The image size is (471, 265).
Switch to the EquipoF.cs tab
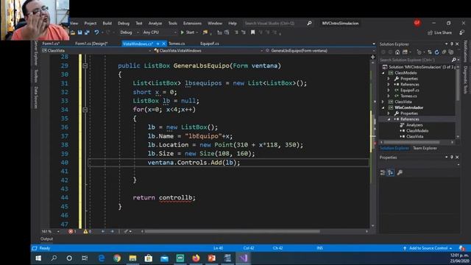pos(210,44)
